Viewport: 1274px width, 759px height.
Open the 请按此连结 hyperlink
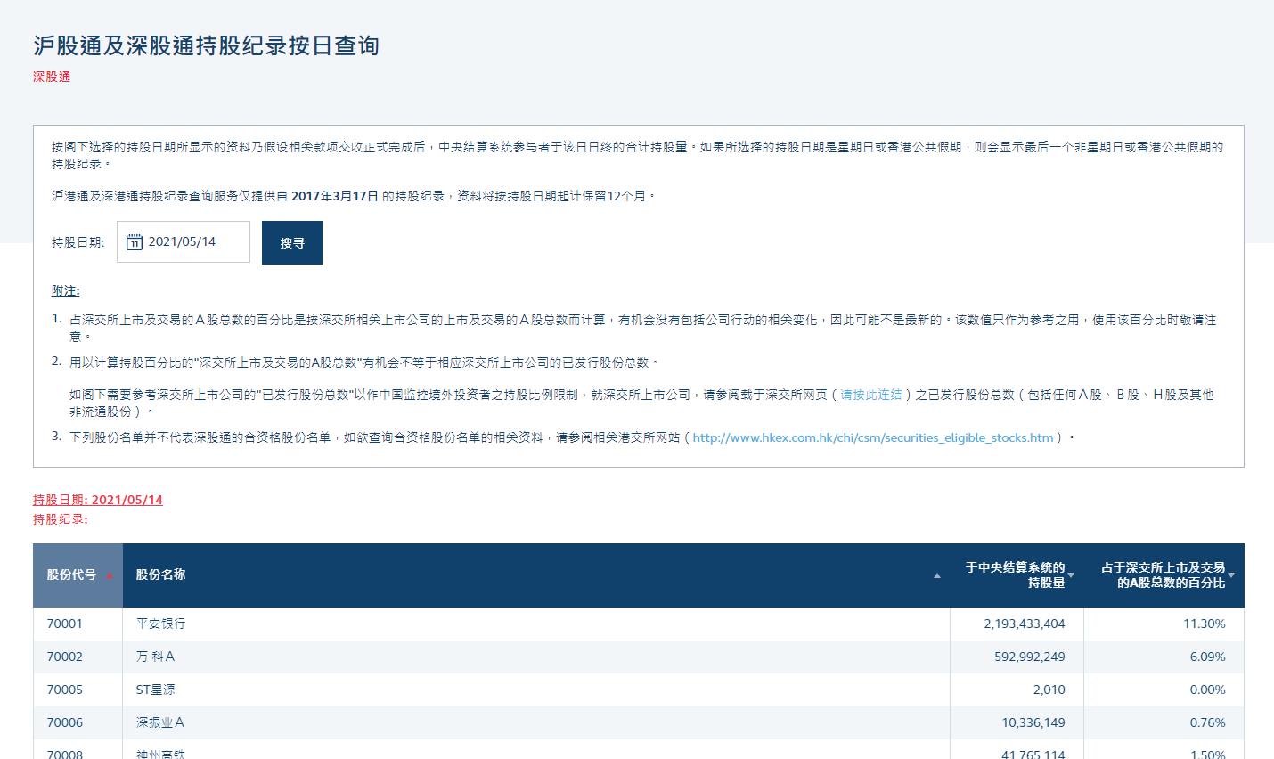[871, 395]
